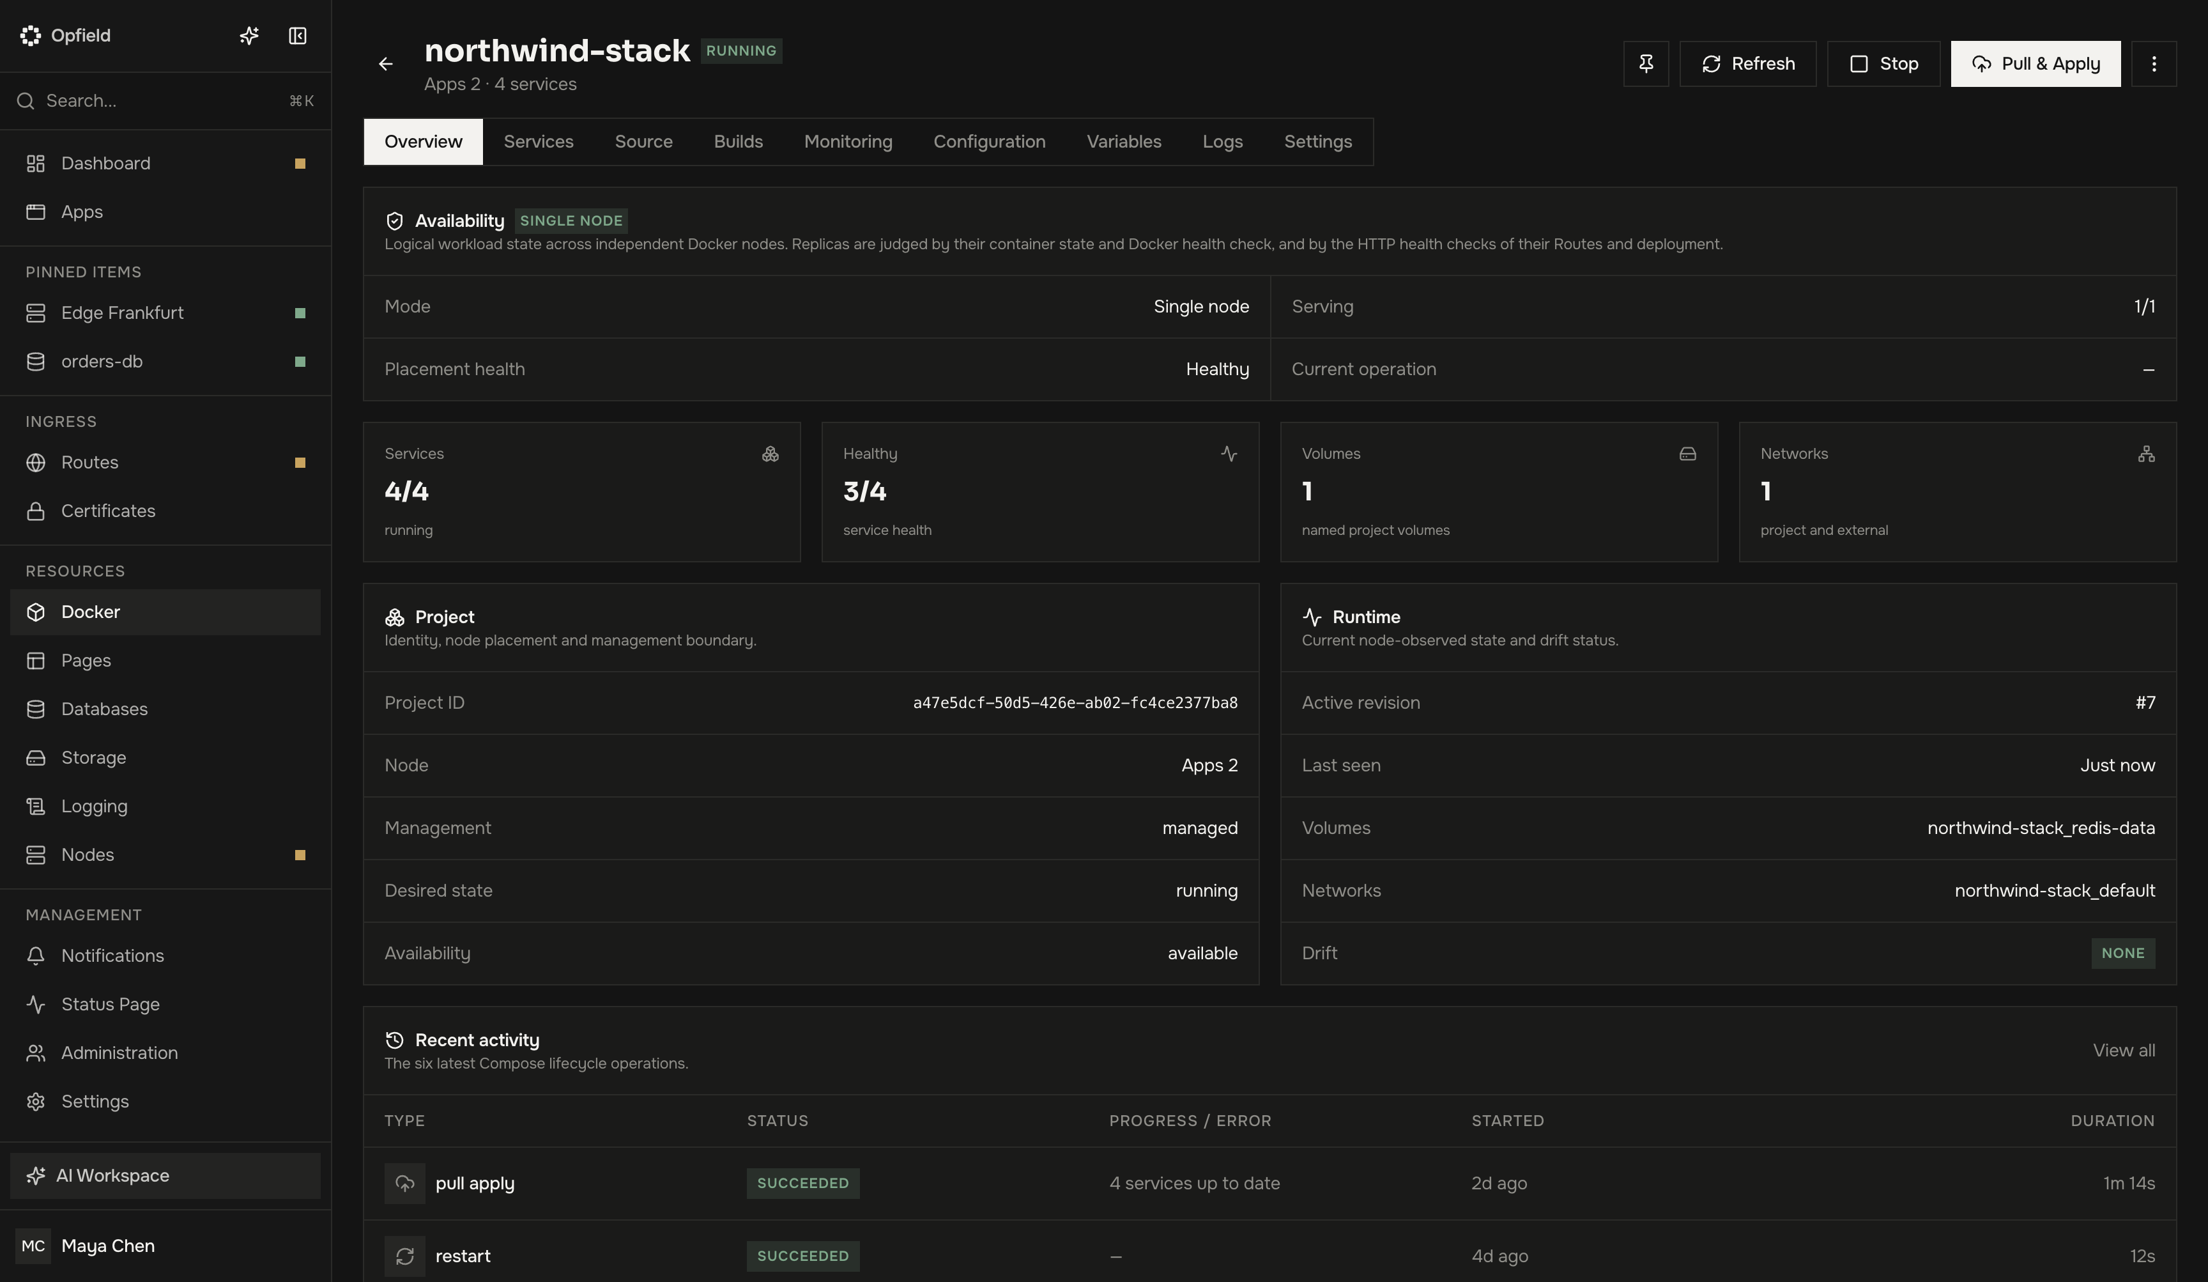2208x1282 pixels.
Task: Open Maya Chen user profile
Action: tap(165, 1246)
